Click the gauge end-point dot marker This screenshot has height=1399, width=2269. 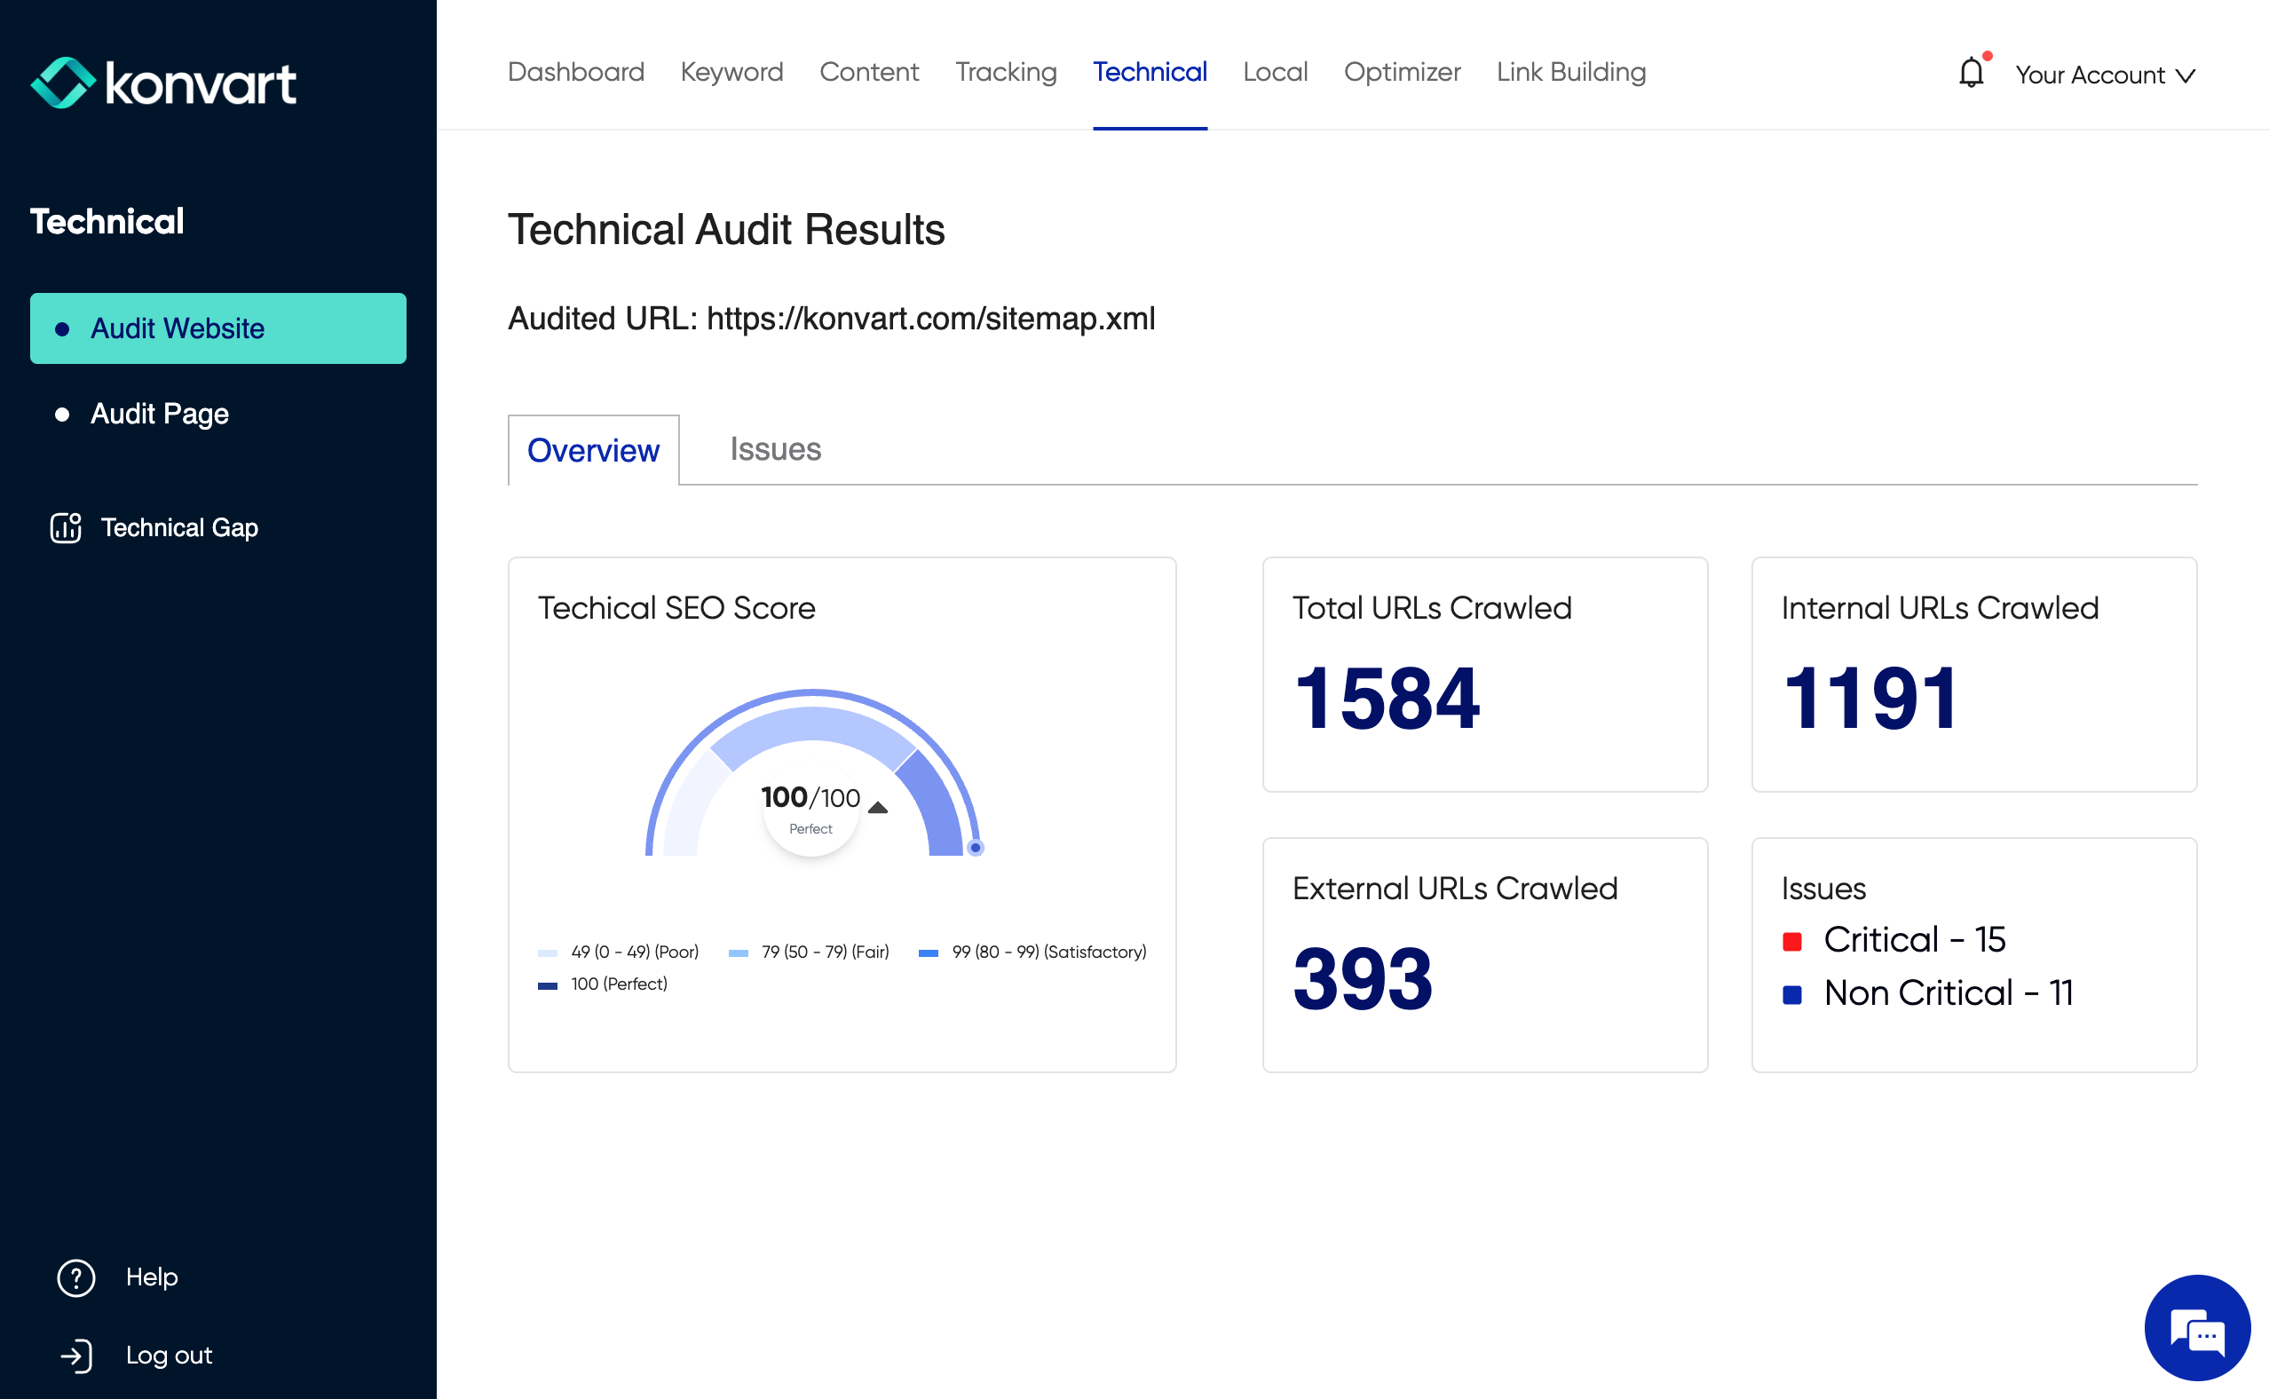click(x=975, y=848)
